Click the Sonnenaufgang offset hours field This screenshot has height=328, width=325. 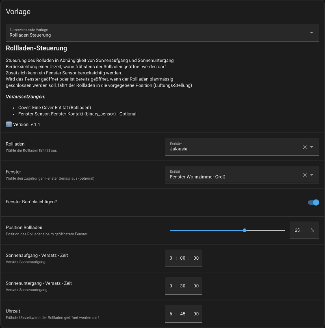[x=171, y=258]
